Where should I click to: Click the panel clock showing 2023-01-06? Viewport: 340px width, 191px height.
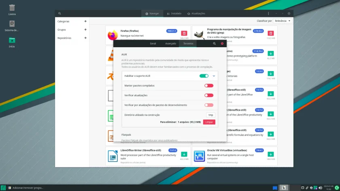point(329,188)
